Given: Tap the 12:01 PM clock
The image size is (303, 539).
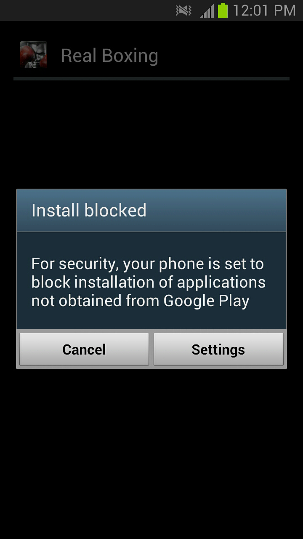Looking at the screenshot, I should (264, 11).
